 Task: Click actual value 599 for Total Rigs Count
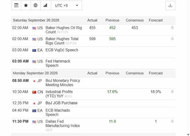(x=92, y=39)
